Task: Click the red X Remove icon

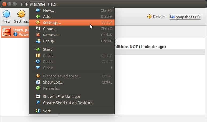Action: [38, 35]
